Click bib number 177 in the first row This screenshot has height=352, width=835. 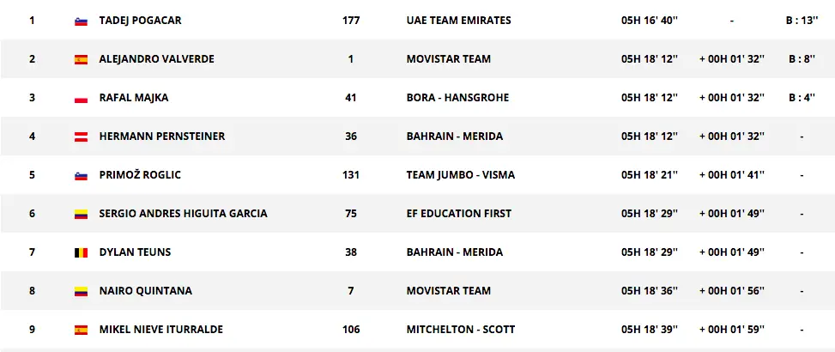[x=350, y=21]
